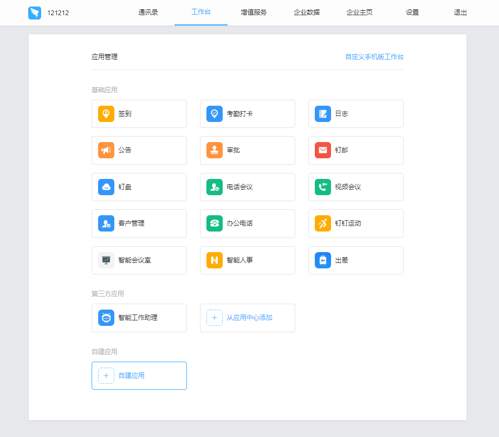Select the 考勤打卡 attendance app
This screenshot has width=499, height=437.
(247, 114)
